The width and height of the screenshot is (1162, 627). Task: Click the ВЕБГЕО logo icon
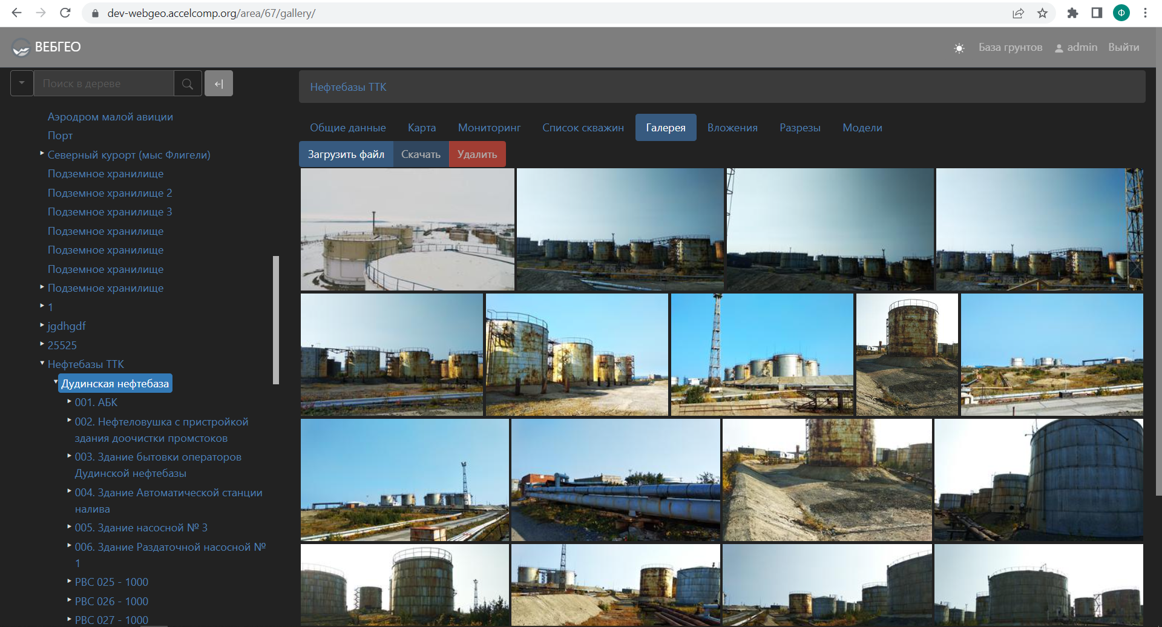(x=21, y=47)
